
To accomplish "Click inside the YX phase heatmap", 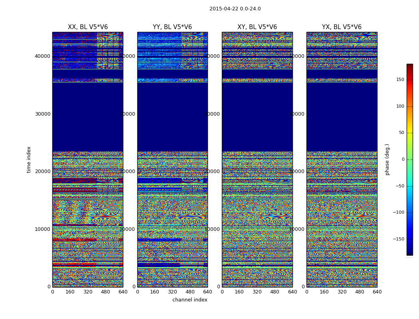I will pyautogui.click(x=342, y=159).
